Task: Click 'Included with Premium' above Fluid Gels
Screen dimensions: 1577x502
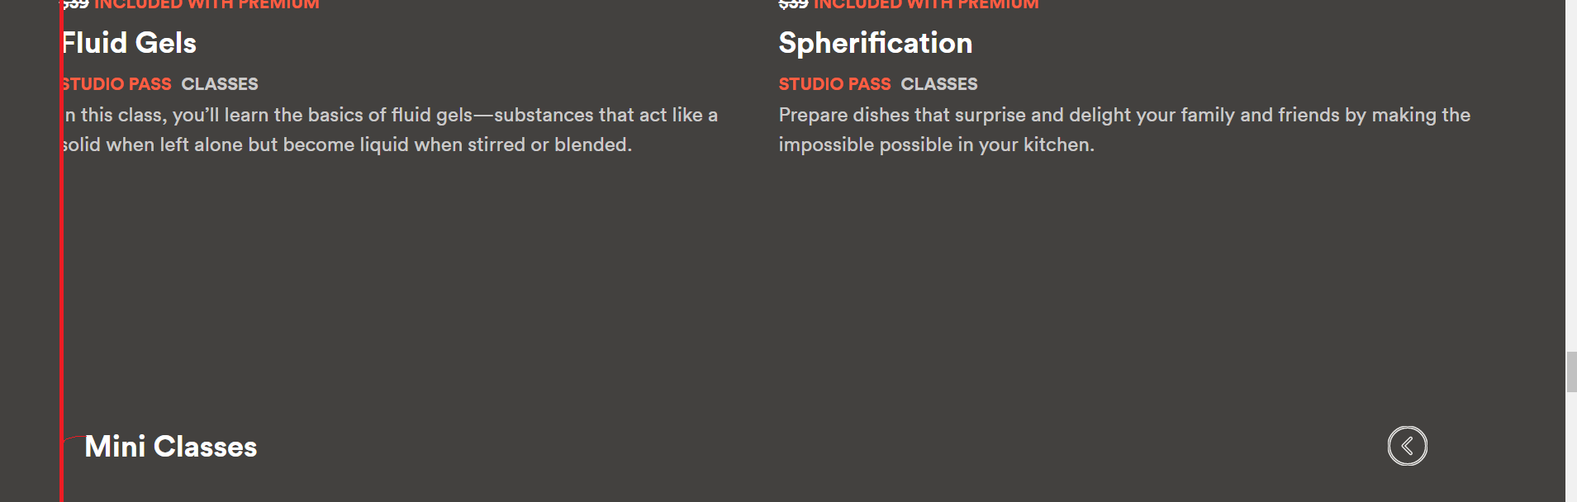Action: pos(207,5)
